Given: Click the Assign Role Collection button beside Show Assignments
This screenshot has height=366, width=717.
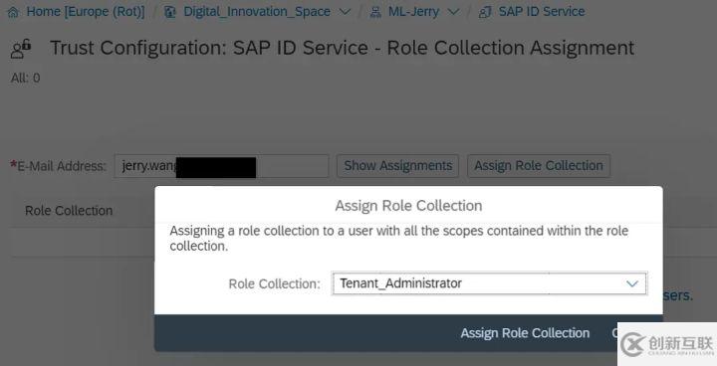Looking at the screenshot, I should (x=539, y=166).
